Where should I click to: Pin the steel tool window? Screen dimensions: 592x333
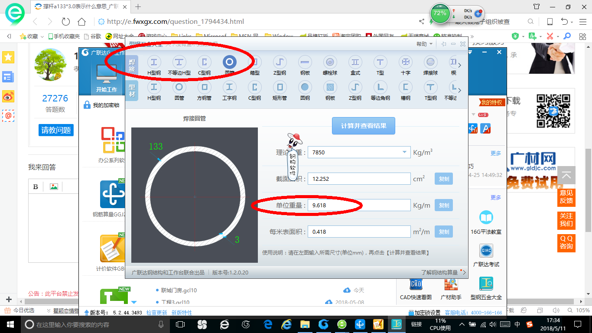point(444,44)
